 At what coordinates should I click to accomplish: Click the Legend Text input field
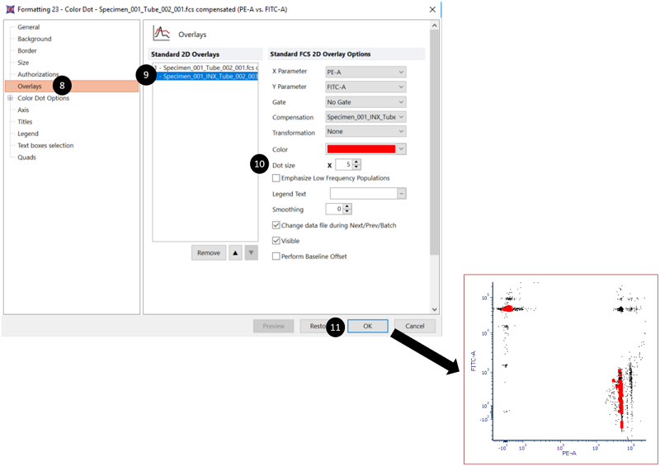pyautogui.click(x=364, y=194)
